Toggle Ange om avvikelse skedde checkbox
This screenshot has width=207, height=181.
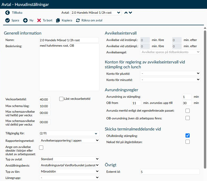coord(41,147)
